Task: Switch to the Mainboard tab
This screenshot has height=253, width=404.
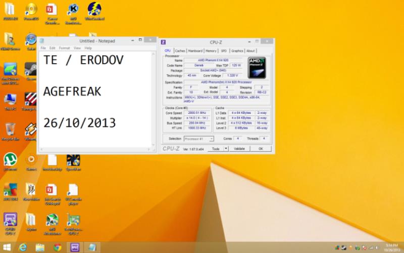Action: tap(195, 51)
